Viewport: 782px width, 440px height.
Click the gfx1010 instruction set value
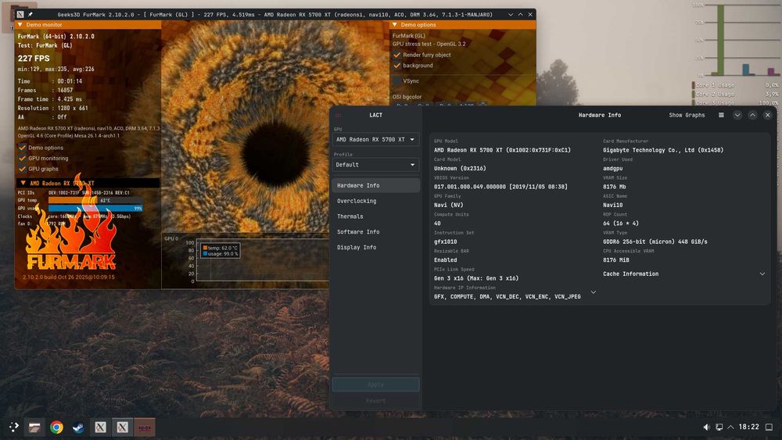coord(445,241)
